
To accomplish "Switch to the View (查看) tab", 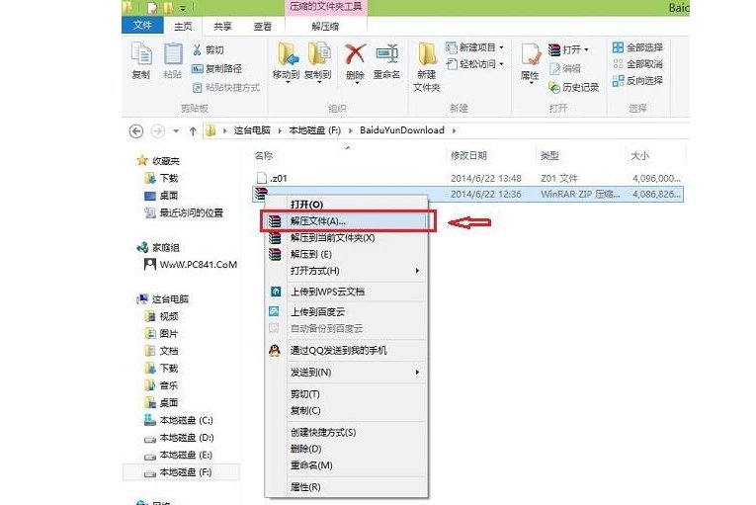I will pyautogui.click(x=263, y=26).
